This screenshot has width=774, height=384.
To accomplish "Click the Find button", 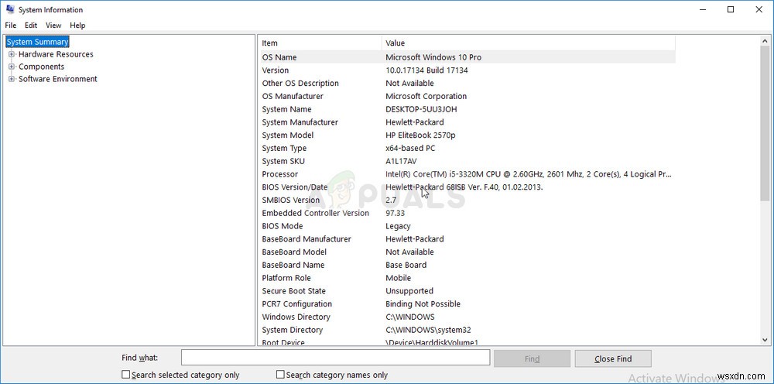I will (533, 358).
